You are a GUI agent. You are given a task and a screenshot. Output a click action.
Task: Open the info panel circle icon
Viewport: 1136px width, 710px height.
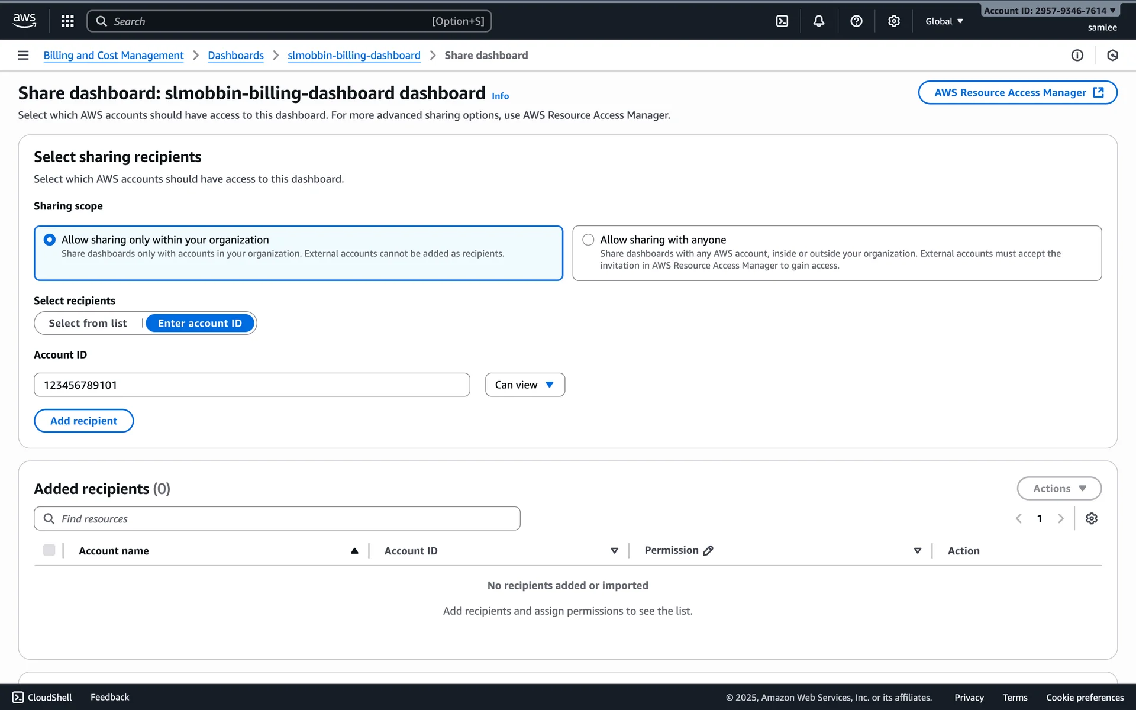1077,55
